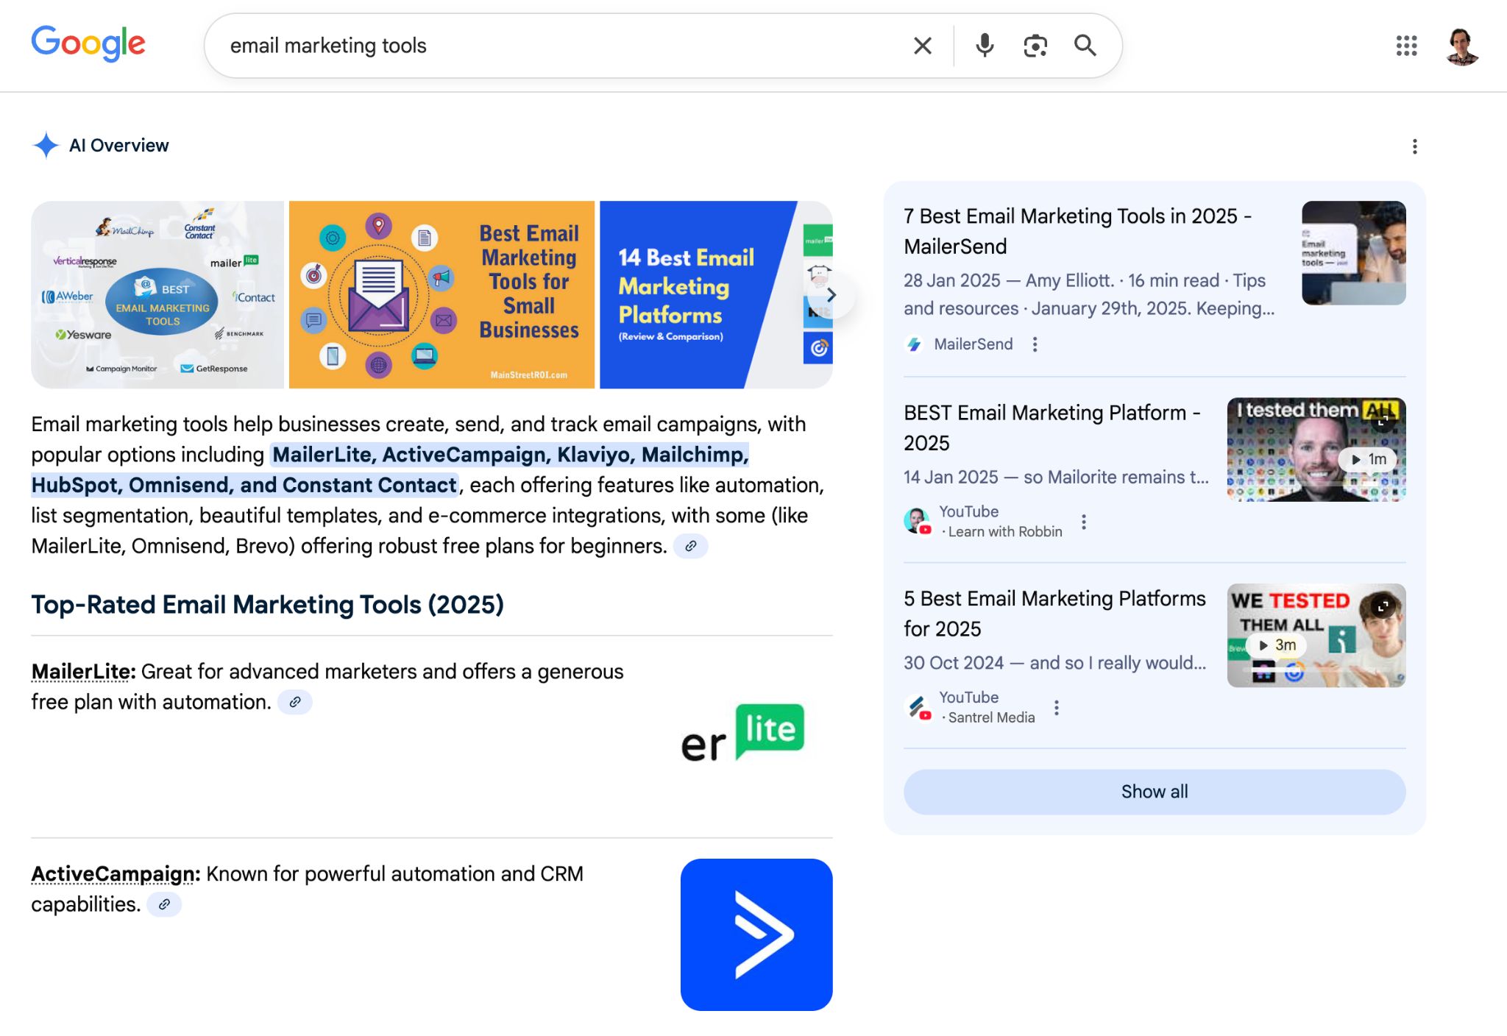Viewport: 1507px width, 1036px height.
Task: Click the search magnifier icon
Action: (x=1085, y=46)
